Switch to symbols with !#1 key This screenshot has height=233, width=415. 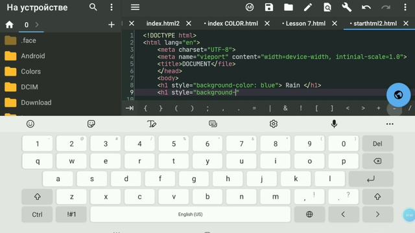[71, 214]
